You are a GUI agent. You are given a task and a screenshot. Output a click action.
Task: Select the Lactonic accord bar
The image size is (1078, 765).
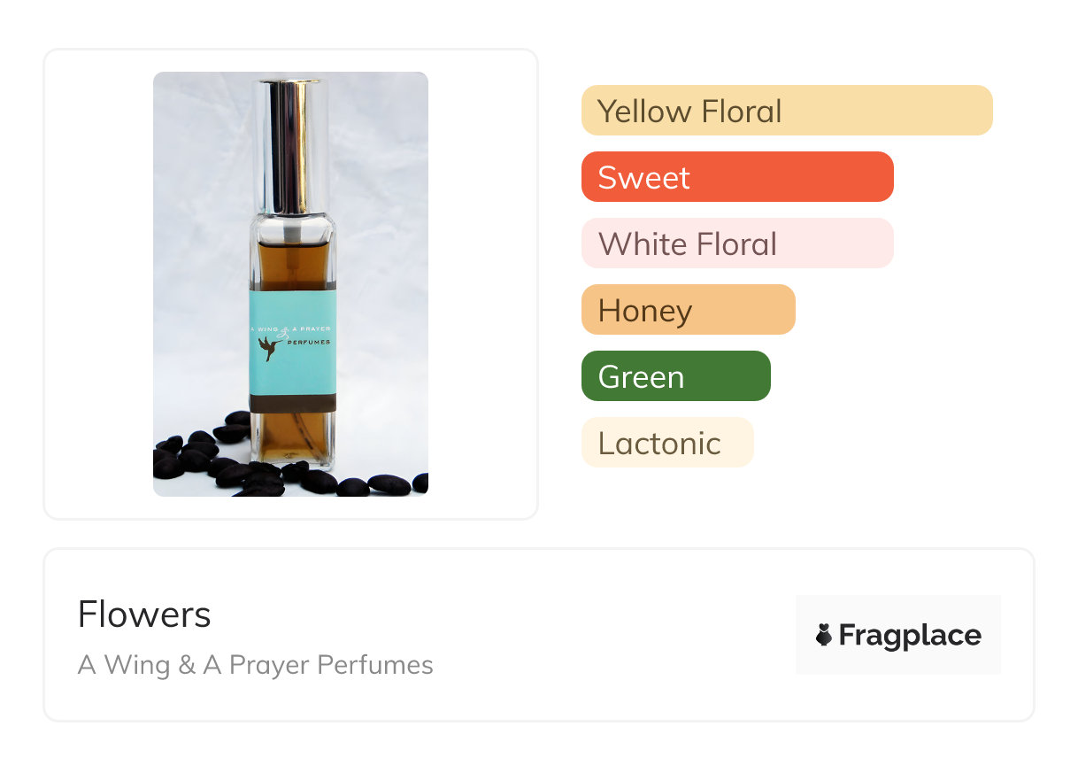[x=666, y=443]
